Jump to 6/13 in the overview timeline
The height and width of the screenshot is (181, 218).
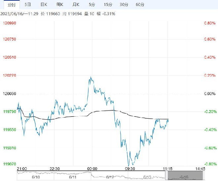pyautogui.click(x=147, y=177)
